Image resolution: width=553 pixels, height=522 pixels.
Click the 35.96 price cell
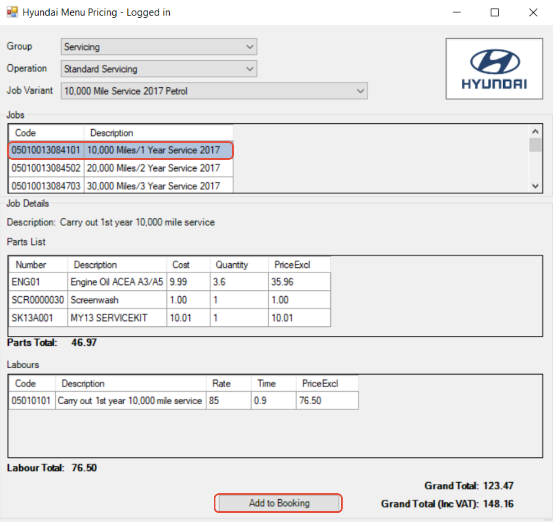point(299,282)
